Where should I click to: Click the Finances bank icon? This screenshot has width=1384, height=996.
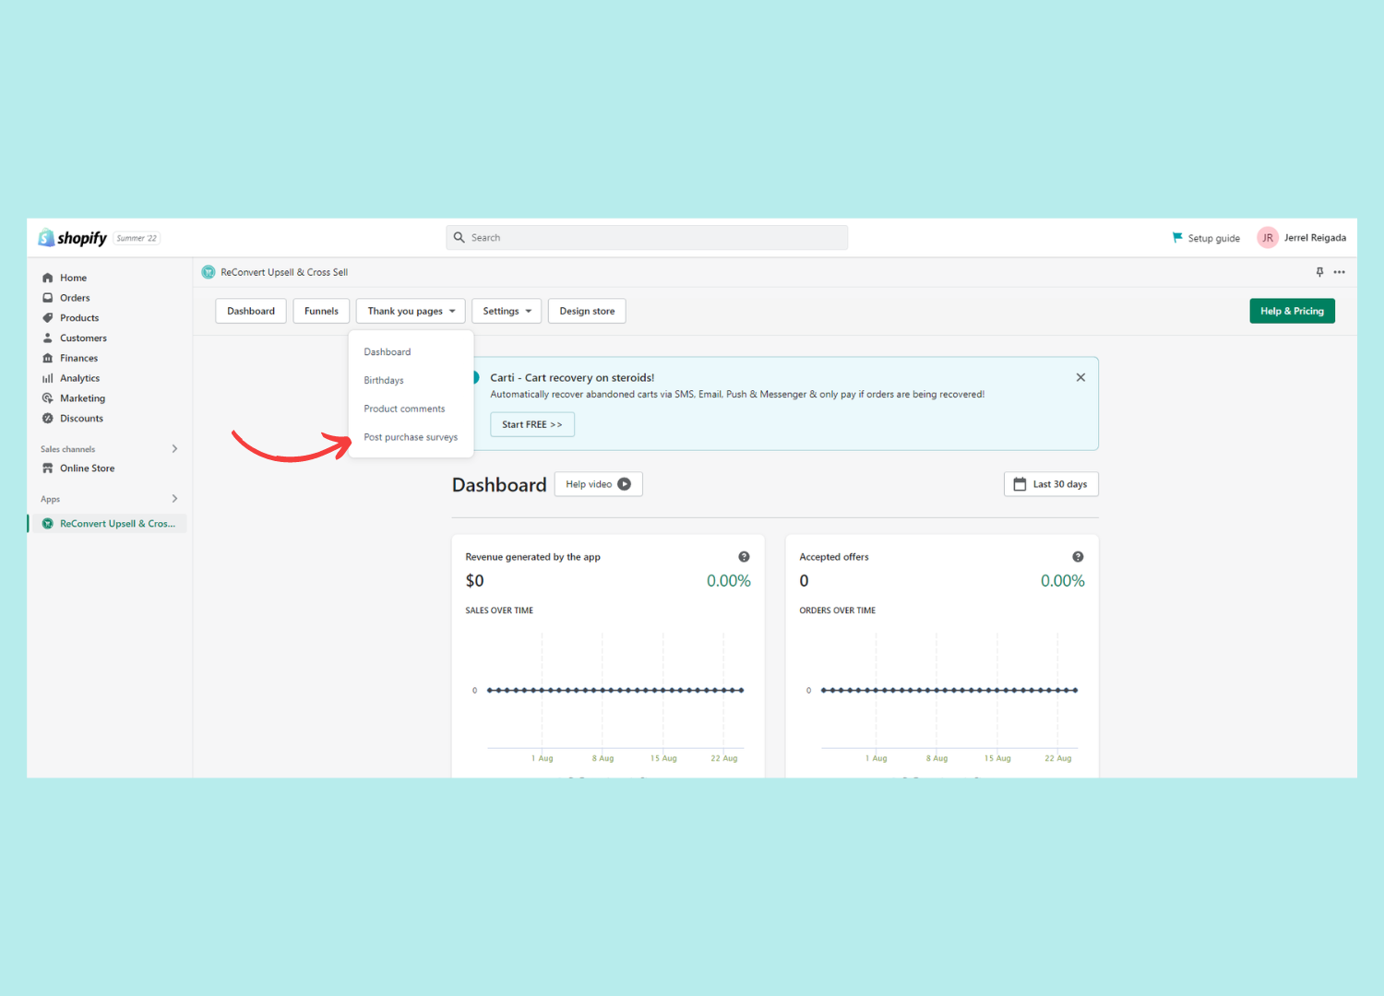48,358
